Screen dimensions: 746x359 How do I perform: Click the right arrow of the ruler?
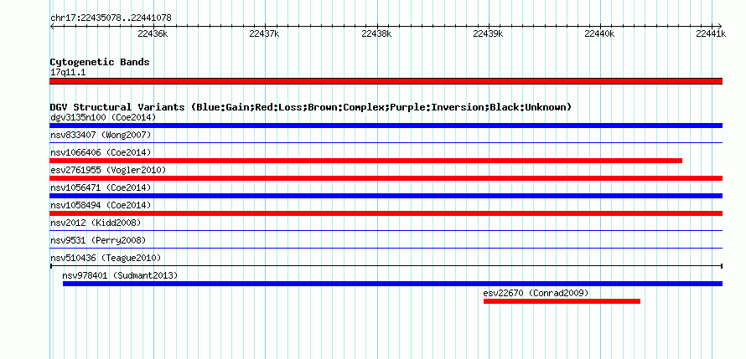(720, 26)
